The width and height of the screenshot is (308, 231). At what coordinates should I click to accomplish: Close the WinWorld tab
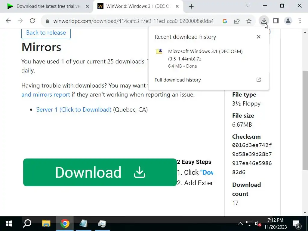(x=177, y=7)
